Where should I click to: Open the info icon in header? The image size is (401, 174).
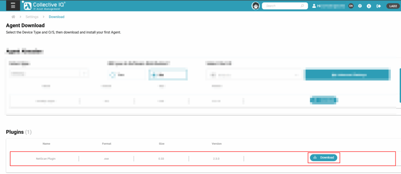pyautogui.click(x=369, y=6)
